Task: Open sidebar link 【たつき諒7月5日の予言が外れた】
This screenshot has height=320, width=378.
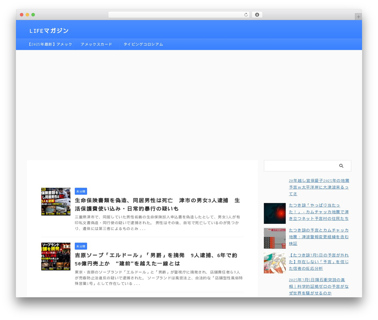Action: coord(319,262)
